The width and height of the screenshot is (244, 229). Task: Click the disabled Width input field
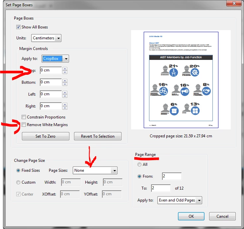point(71,182)
